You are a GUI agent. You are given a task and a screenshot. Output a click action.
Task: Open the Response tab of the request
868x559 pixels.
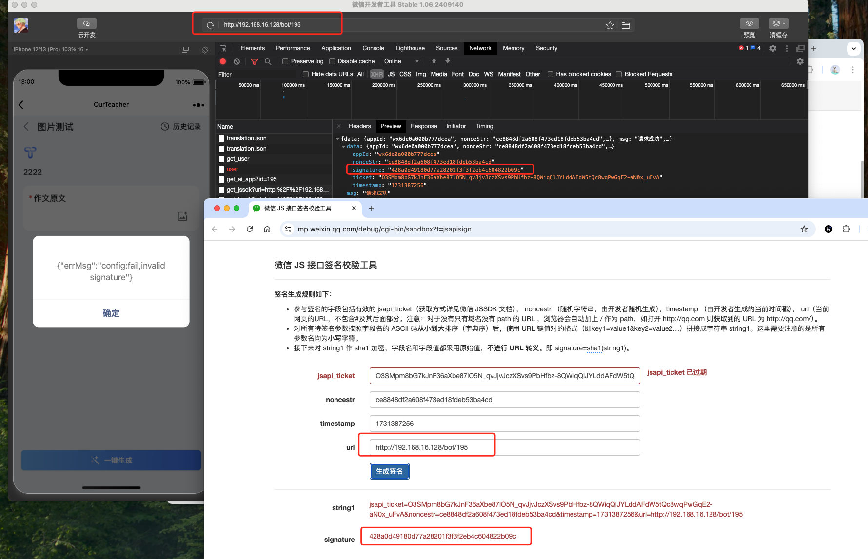click(x=424, y=126)
